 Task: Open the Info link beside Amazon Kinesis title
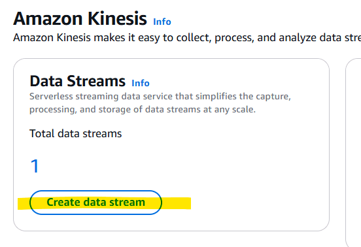tap(162, 22)
